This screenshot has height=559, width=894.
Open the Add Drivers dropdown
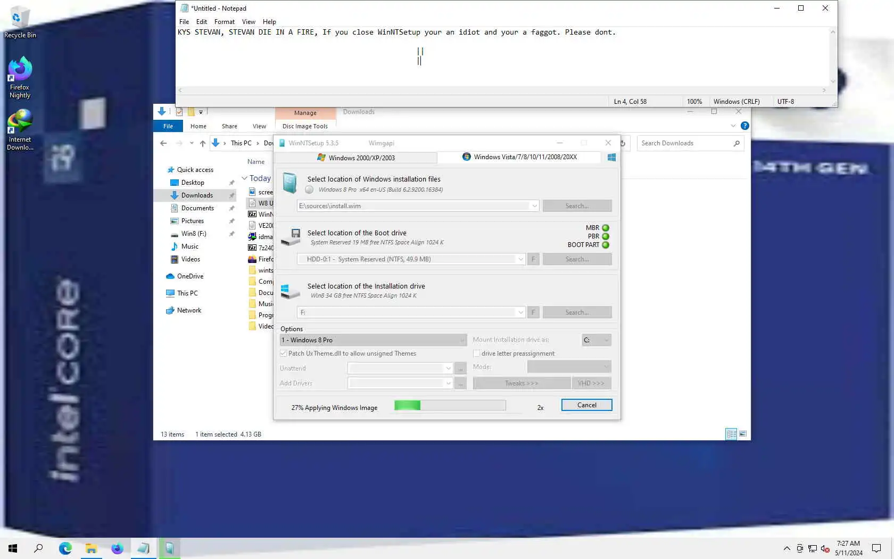pos(448,383)
